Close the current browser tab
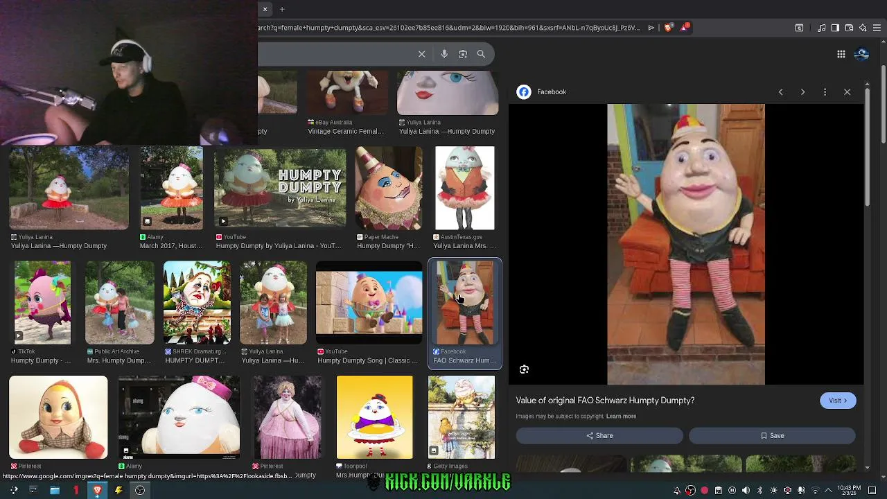887x499 pixels. point(265,9)
